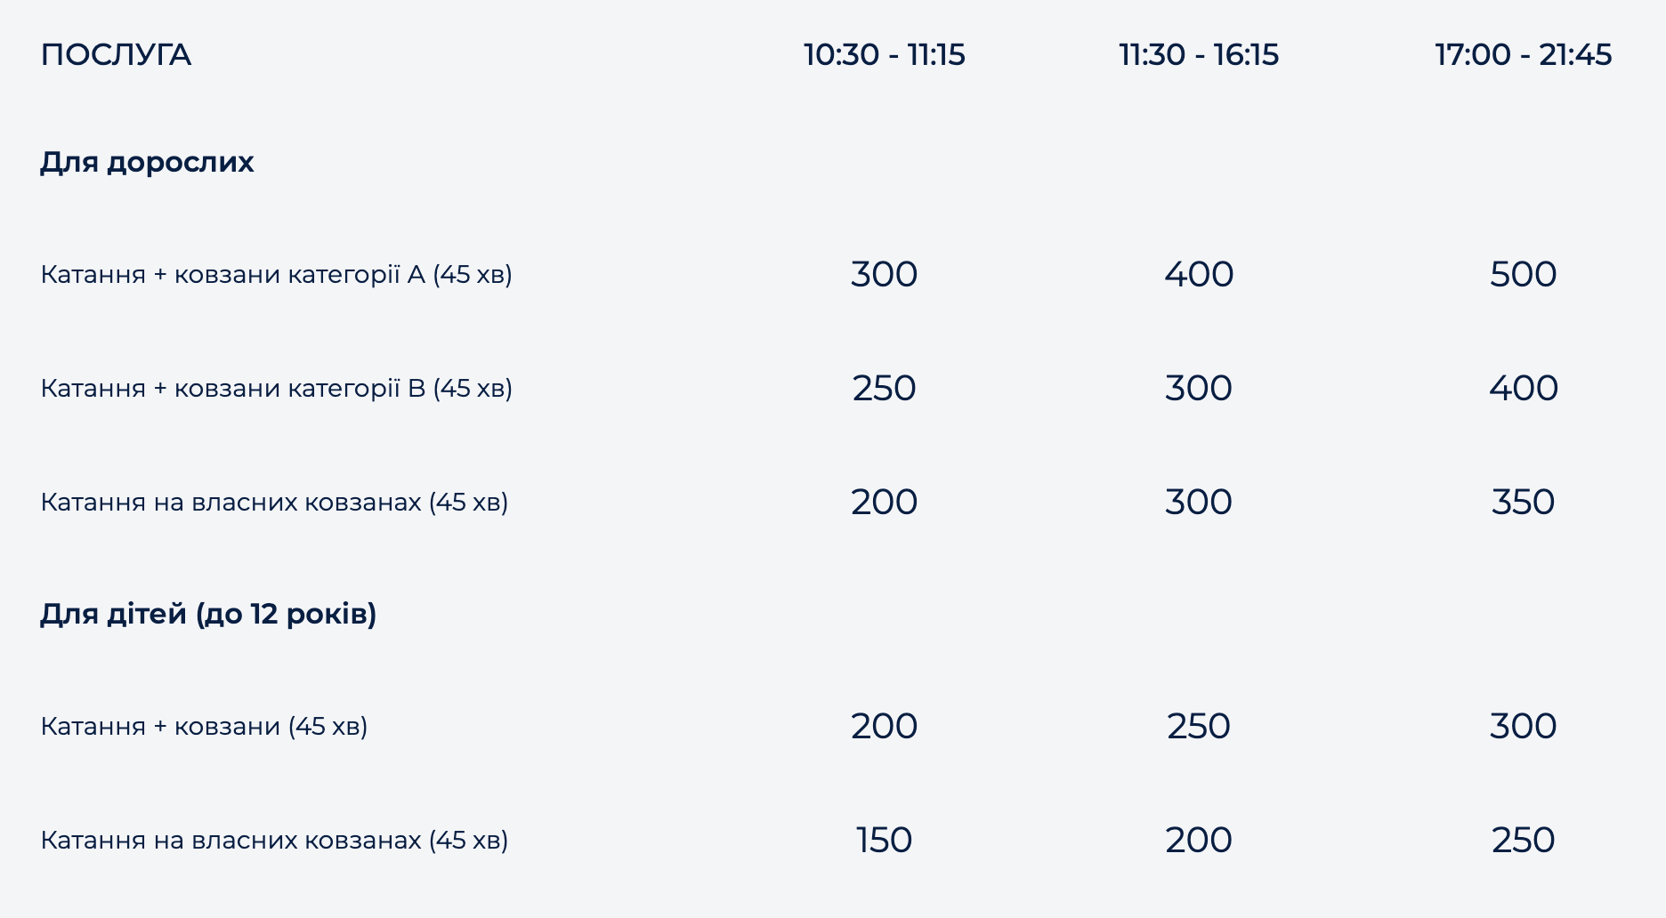Select price 350 for adults' own skates
The width and height of the screenshot is (1666, 918).
(x=1523, y=502)
